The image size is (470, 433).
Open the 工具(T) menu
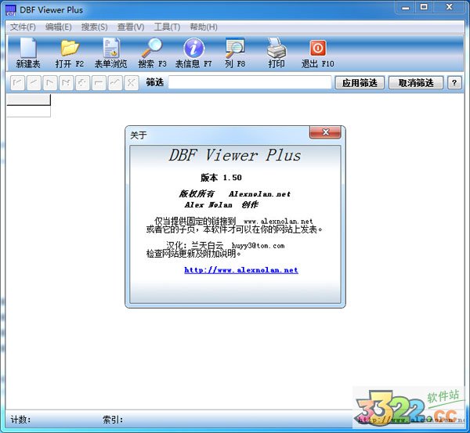pyautogui.click(x=167, y=27)
